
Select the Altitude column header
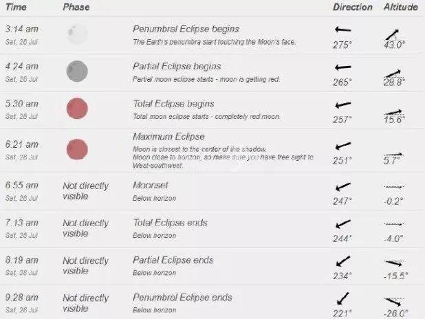coord(401,7)
